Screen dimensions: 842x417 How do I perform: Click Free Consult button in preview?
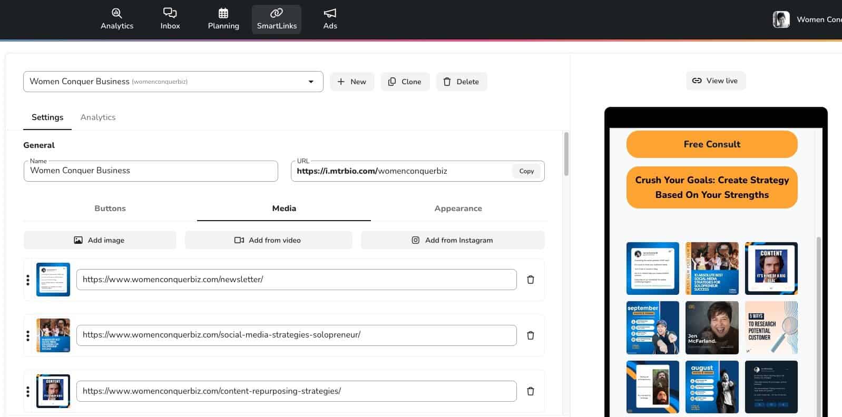[712, 144]
